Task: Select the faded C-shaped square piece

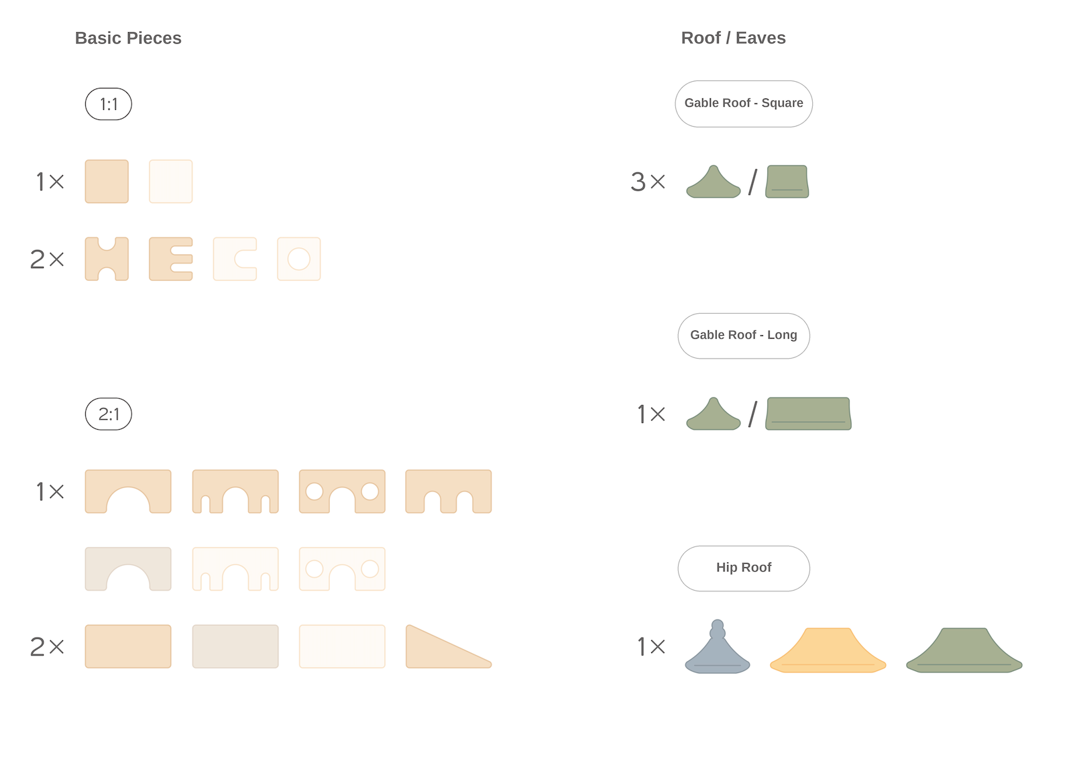Action: tap(235, 259)
